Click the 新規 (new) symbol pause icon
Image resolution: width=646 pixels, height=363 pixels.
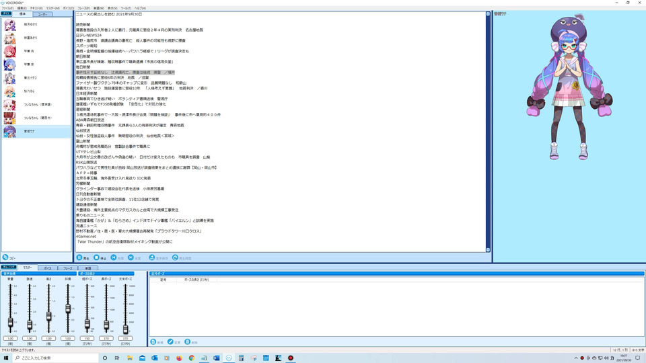click(153, 342)
